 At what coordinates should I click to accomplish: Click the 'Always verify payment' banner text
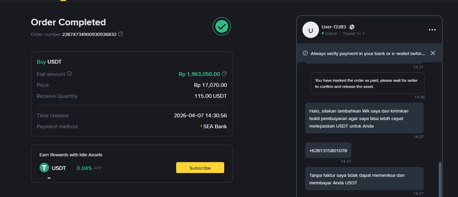367,53
